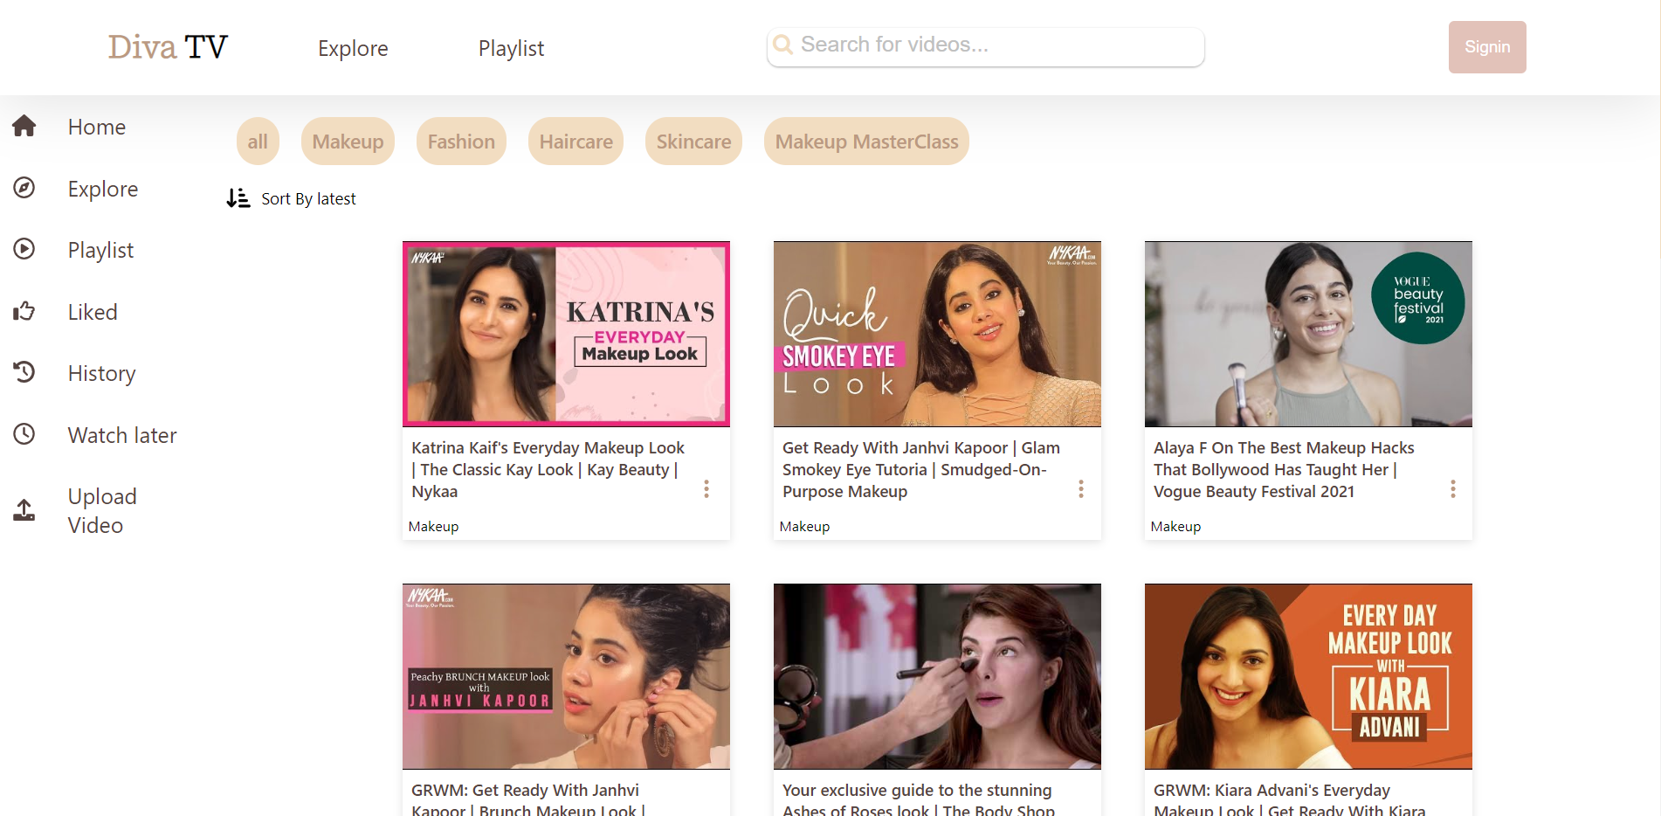Click the search magnifier icon
Viewport: 1661px width, 816px height.
783,45
